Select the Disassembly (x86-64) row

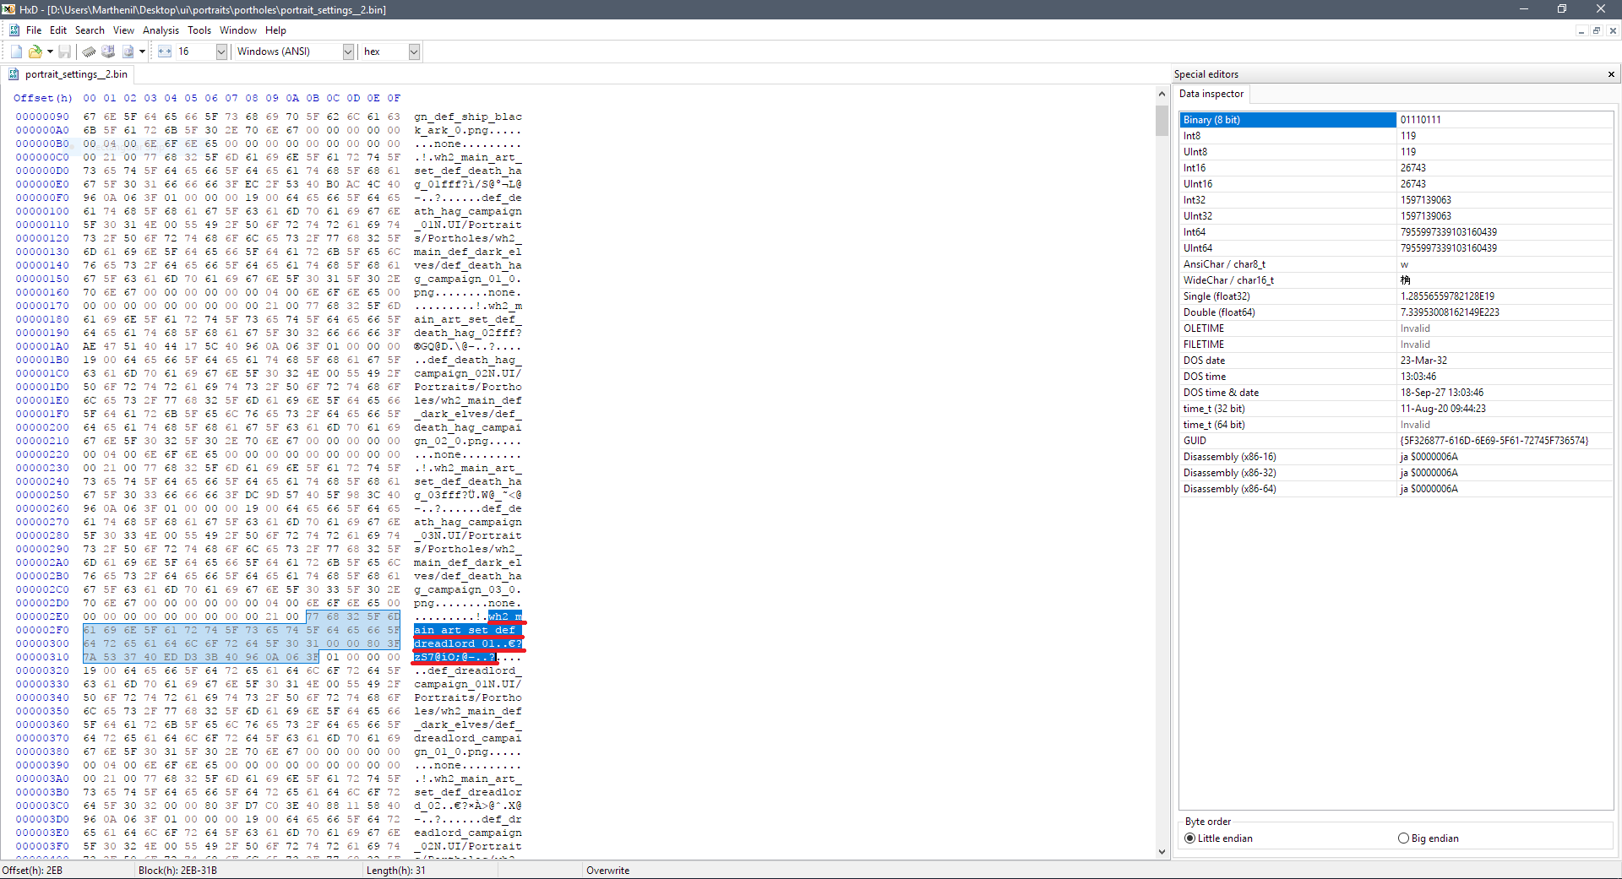click(x=1396, y=489)
